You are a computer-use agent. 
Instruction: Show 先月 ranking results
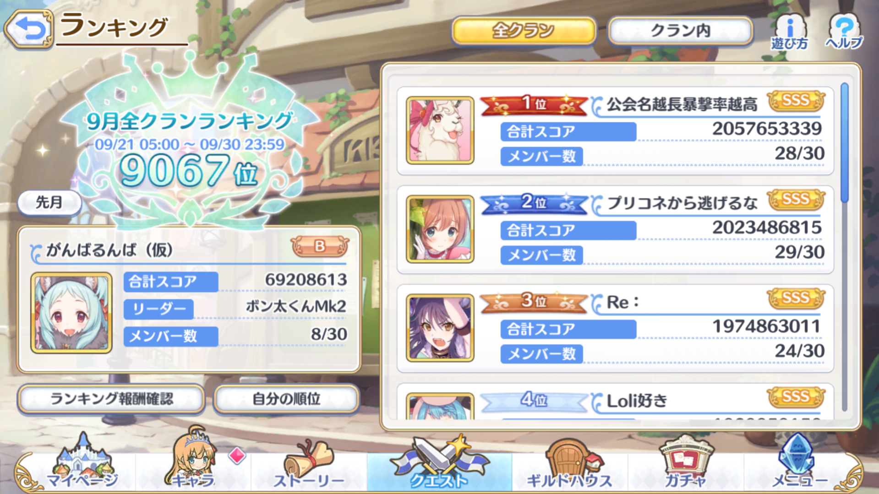coord(49,202)
